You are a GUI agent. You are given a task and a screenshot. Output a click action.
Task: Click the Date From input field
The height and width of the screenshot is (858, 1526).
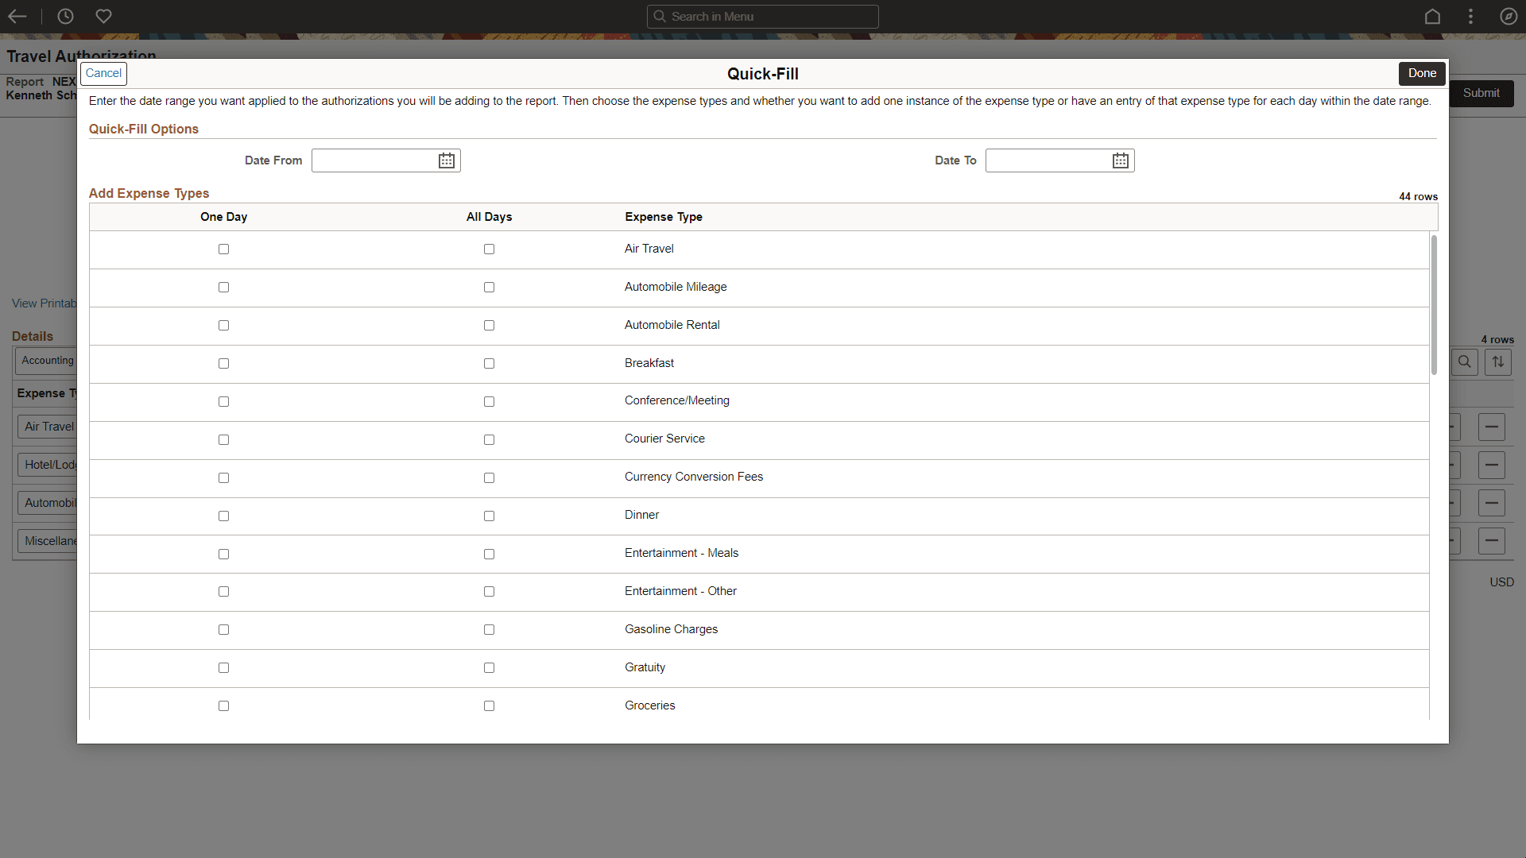click(x=374, y=160)
